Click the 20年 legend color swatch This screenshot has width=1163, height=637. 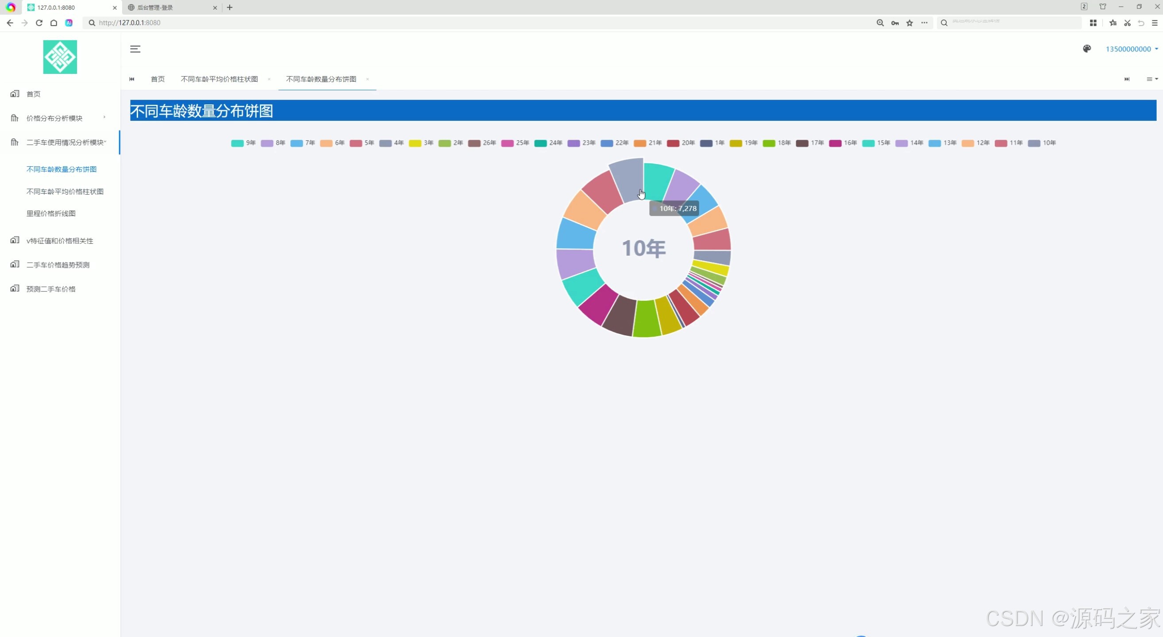(x=673, y=143)
